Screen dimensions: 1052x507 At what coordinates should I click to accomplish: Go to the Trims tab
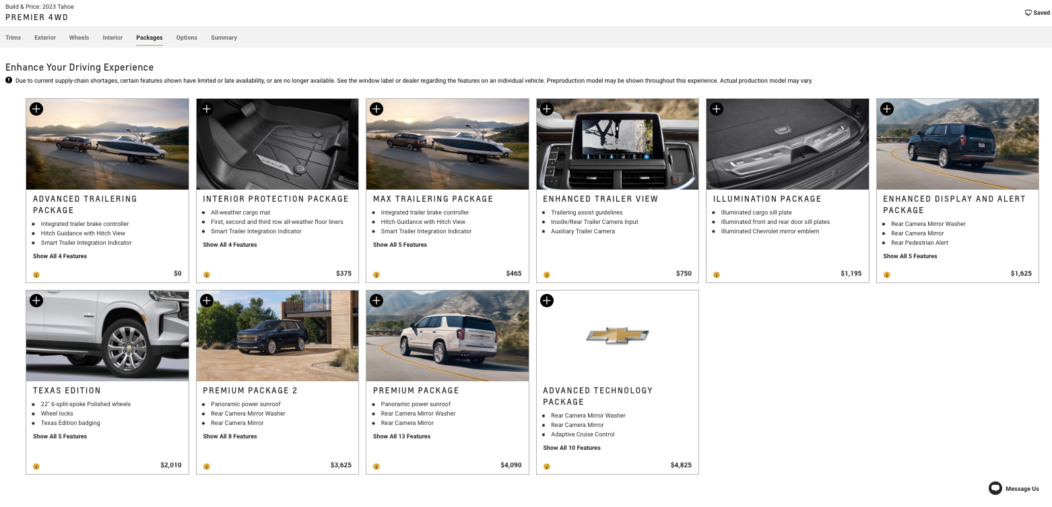(x=13, y=38)
